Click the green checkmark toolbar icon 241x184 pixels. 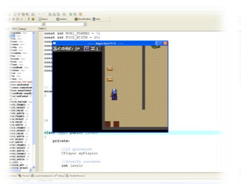(x=22, y=19)
